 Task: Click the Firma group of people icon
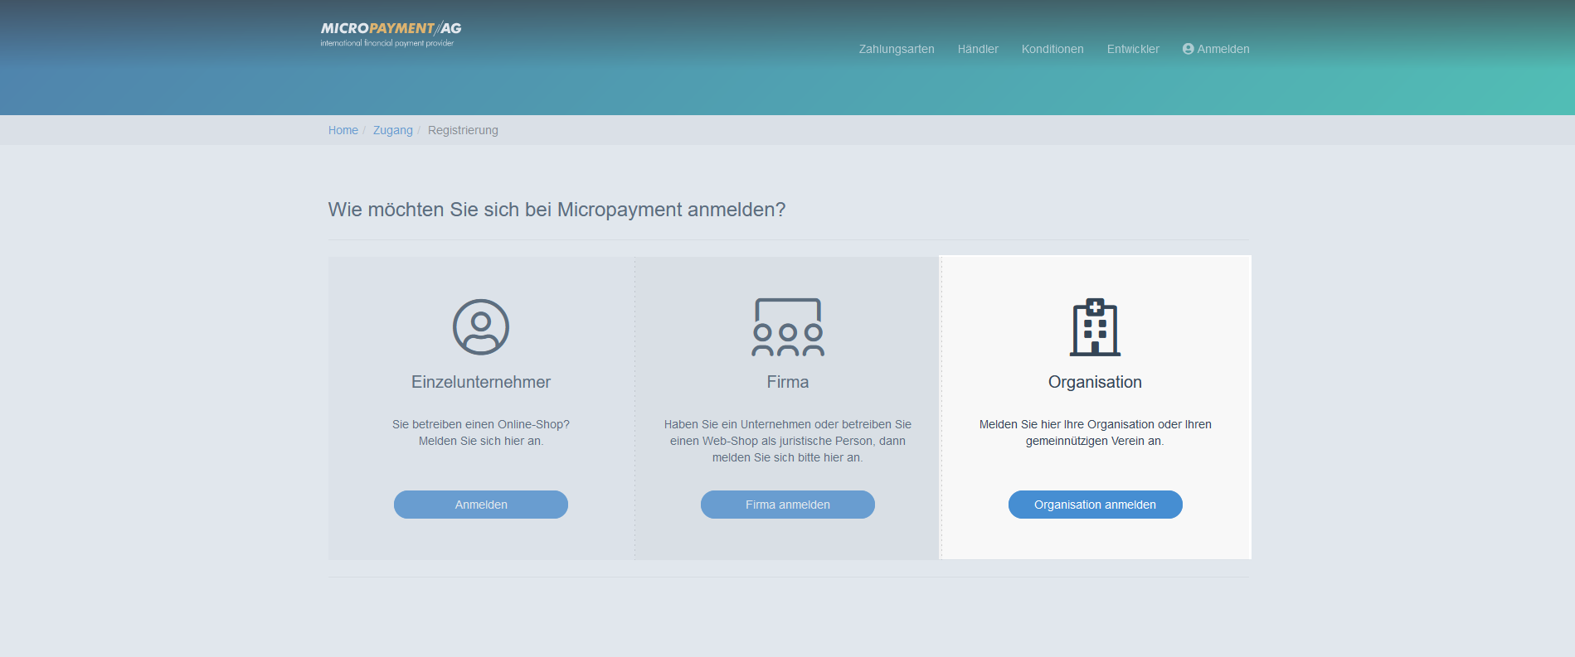(788, 327)
